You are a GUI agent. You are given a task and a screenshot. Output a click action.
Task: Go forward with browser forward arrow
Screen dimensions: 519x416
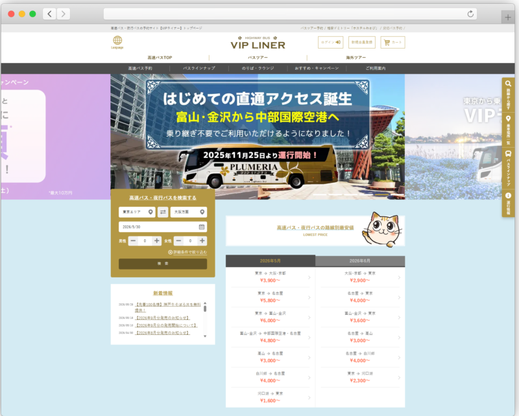point(63,14)
